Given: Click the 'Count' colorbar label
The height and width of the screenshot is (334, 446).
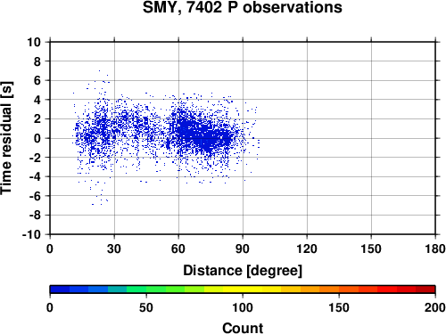Looking at the screenshot, I should point(243,328).
